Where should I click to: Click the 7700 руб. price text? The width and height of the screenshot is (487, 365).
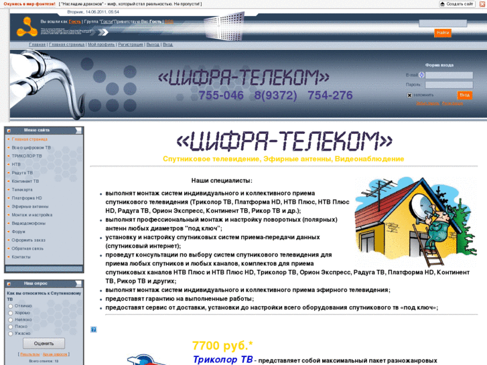(222, 345)
